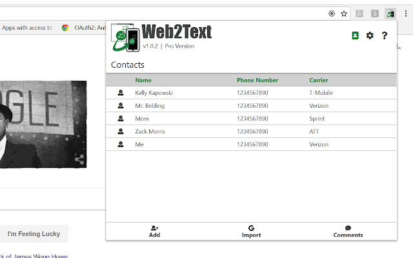Viewport: 413px width, 258px height.
Task: Select contact Zack Morris
Action: click(150, 131)
